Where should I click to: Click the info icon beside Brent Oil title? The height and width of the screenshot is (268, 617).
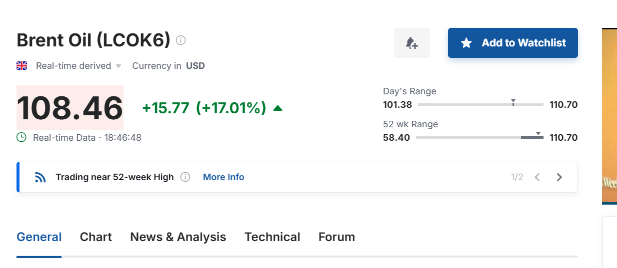coord(181,40)
